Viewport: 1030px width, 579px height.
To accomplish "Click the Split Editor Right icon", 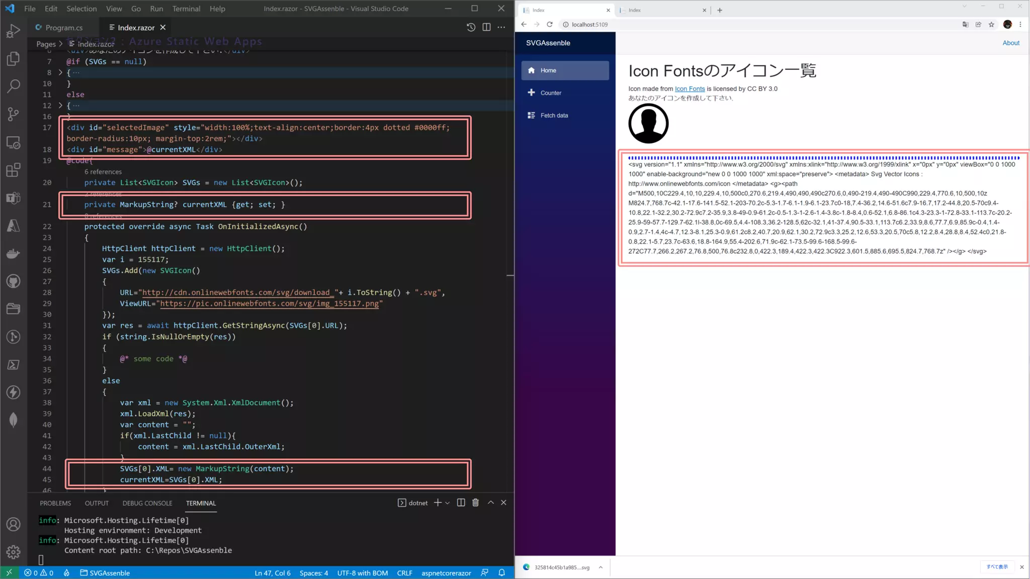I will pyautogui.click(x=486, y=27).
